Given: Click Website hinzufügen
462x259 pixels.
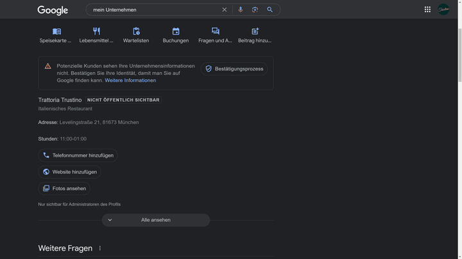Looking at the screenshot, I should click(x=69, y=172).
